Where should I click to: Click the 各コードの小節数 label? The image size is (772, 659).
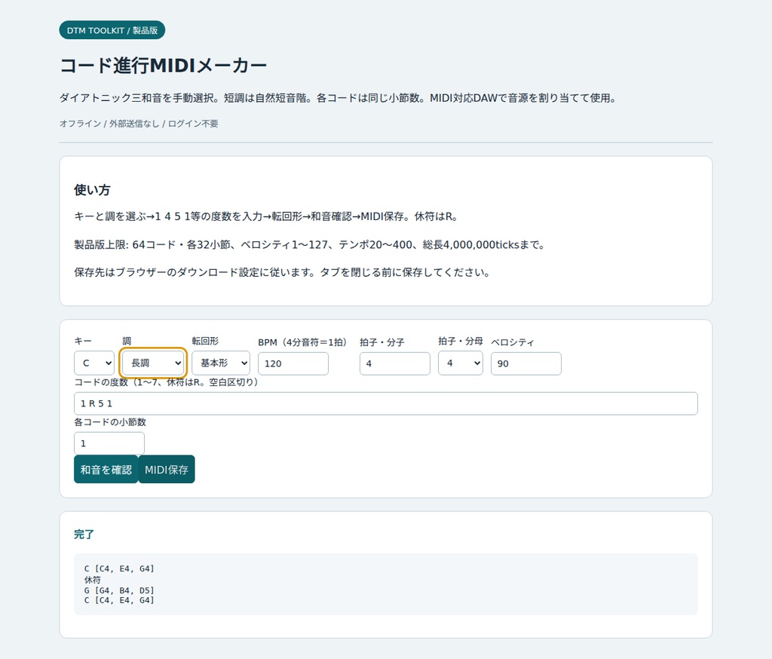110,422
